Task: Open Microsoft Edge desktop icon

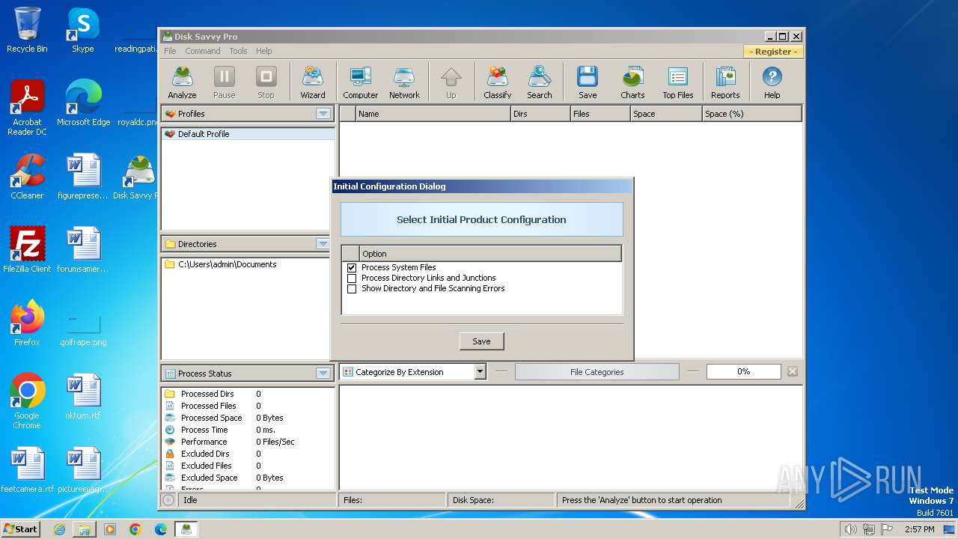Action: pos(83,103)
